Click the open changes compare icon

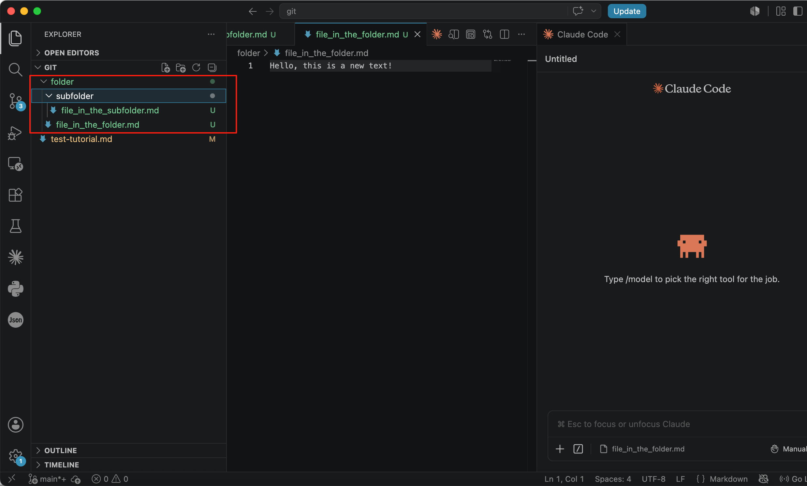pyautogui.click(x=488, y=34)
